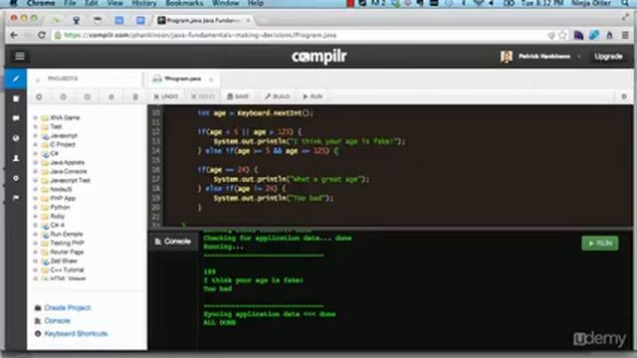
Task: Open the View menu in macOS menu bar
Action: click(x=115, y=3)
